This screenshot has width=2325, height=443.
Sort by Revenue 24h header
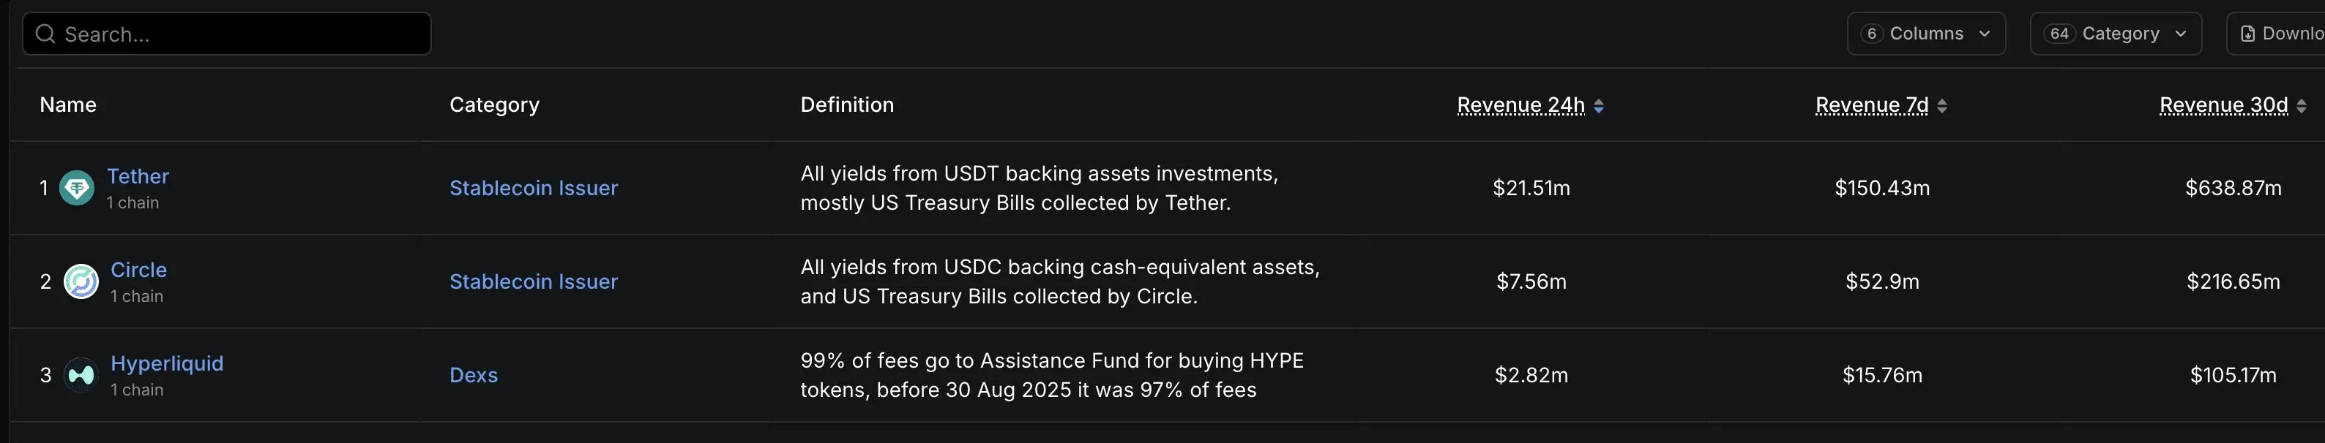(1520, 105)
